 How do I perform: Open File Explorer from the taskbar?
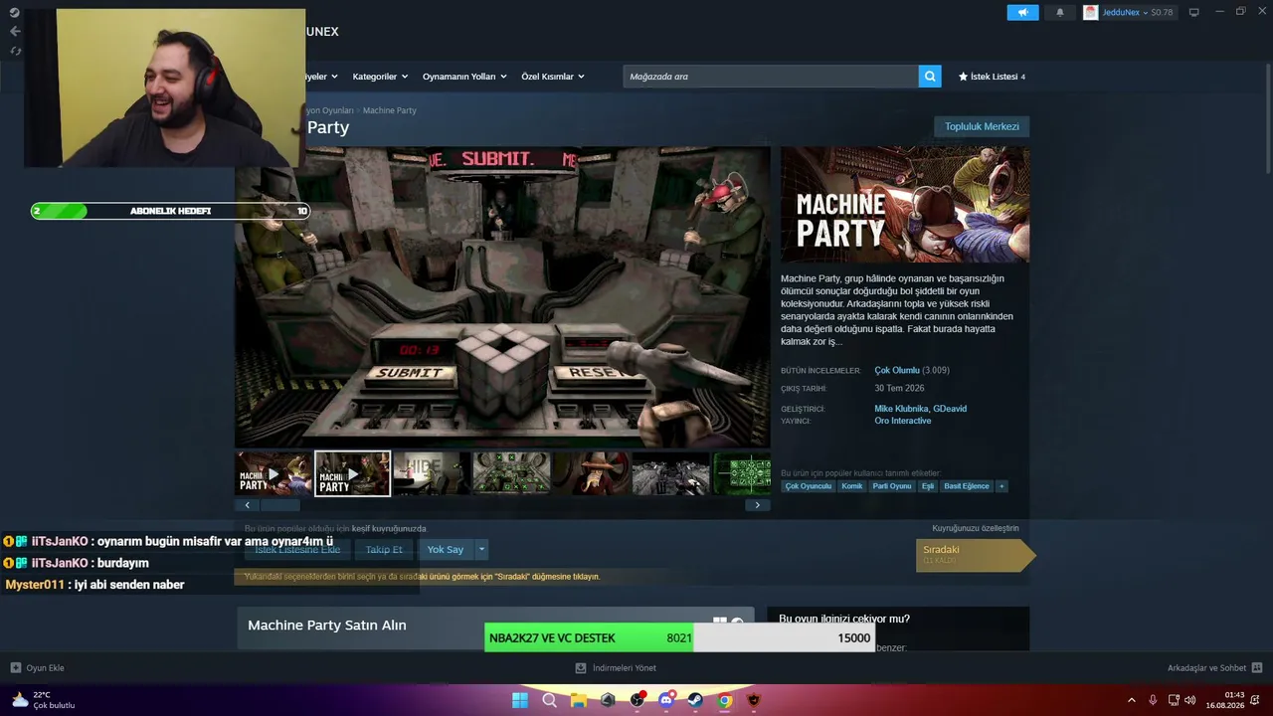pyautogui.click(x=578, y=700)
